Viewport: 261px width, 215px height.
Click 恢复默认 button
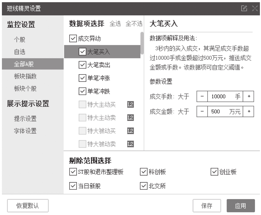(x=28, y=206)
